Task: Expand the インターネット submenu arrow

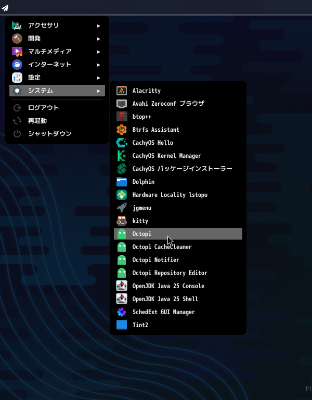Action: click(x=99, y=65)
